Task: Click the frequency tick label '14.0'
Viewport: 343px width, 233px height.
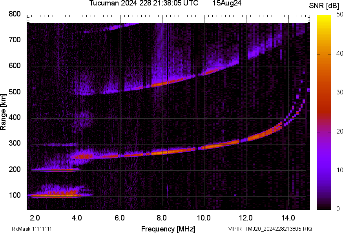Action: (x=288, y=218)
